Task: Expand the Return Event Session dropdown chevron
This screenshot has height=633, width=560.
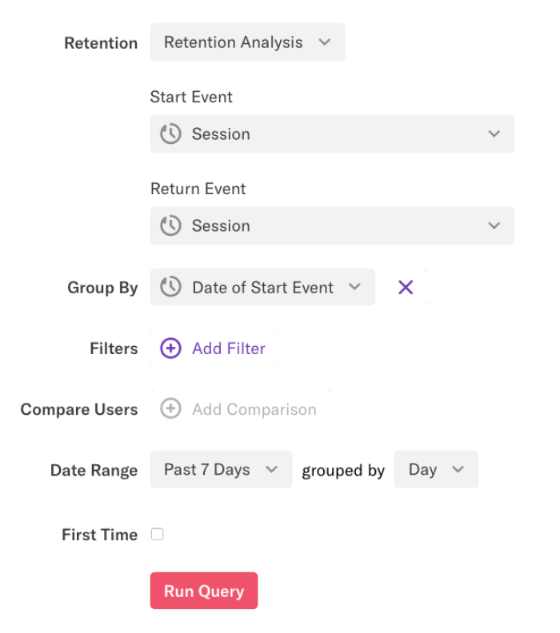Action: 494,225
